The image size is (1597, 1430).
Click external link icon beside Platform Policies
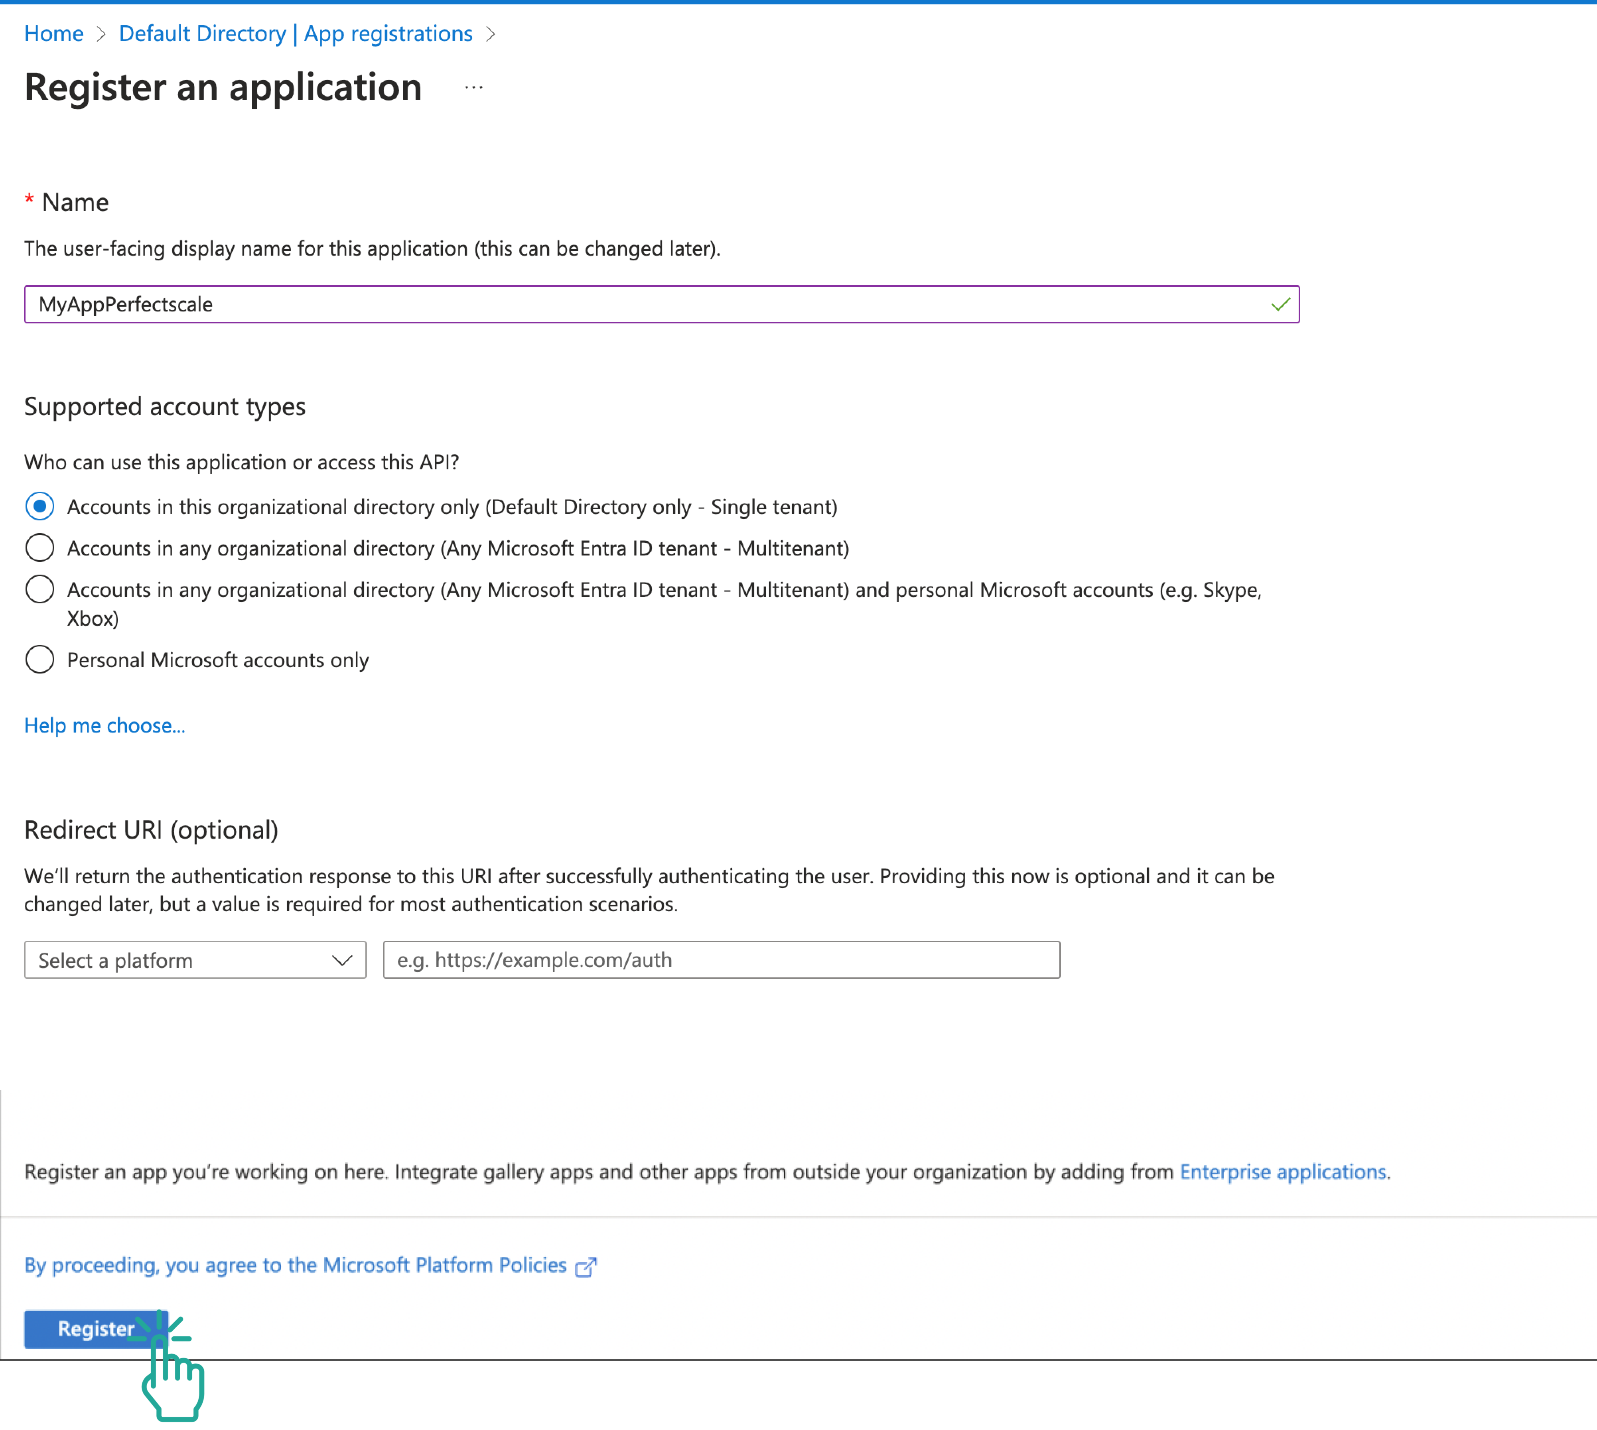(x=586, y=1267)
